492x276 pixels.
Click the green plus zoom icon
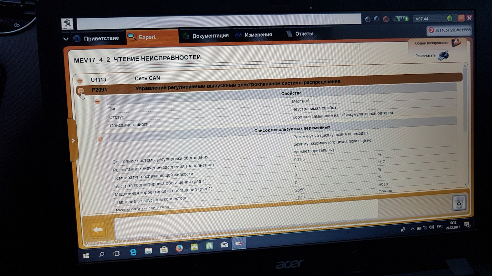point(406,19)
